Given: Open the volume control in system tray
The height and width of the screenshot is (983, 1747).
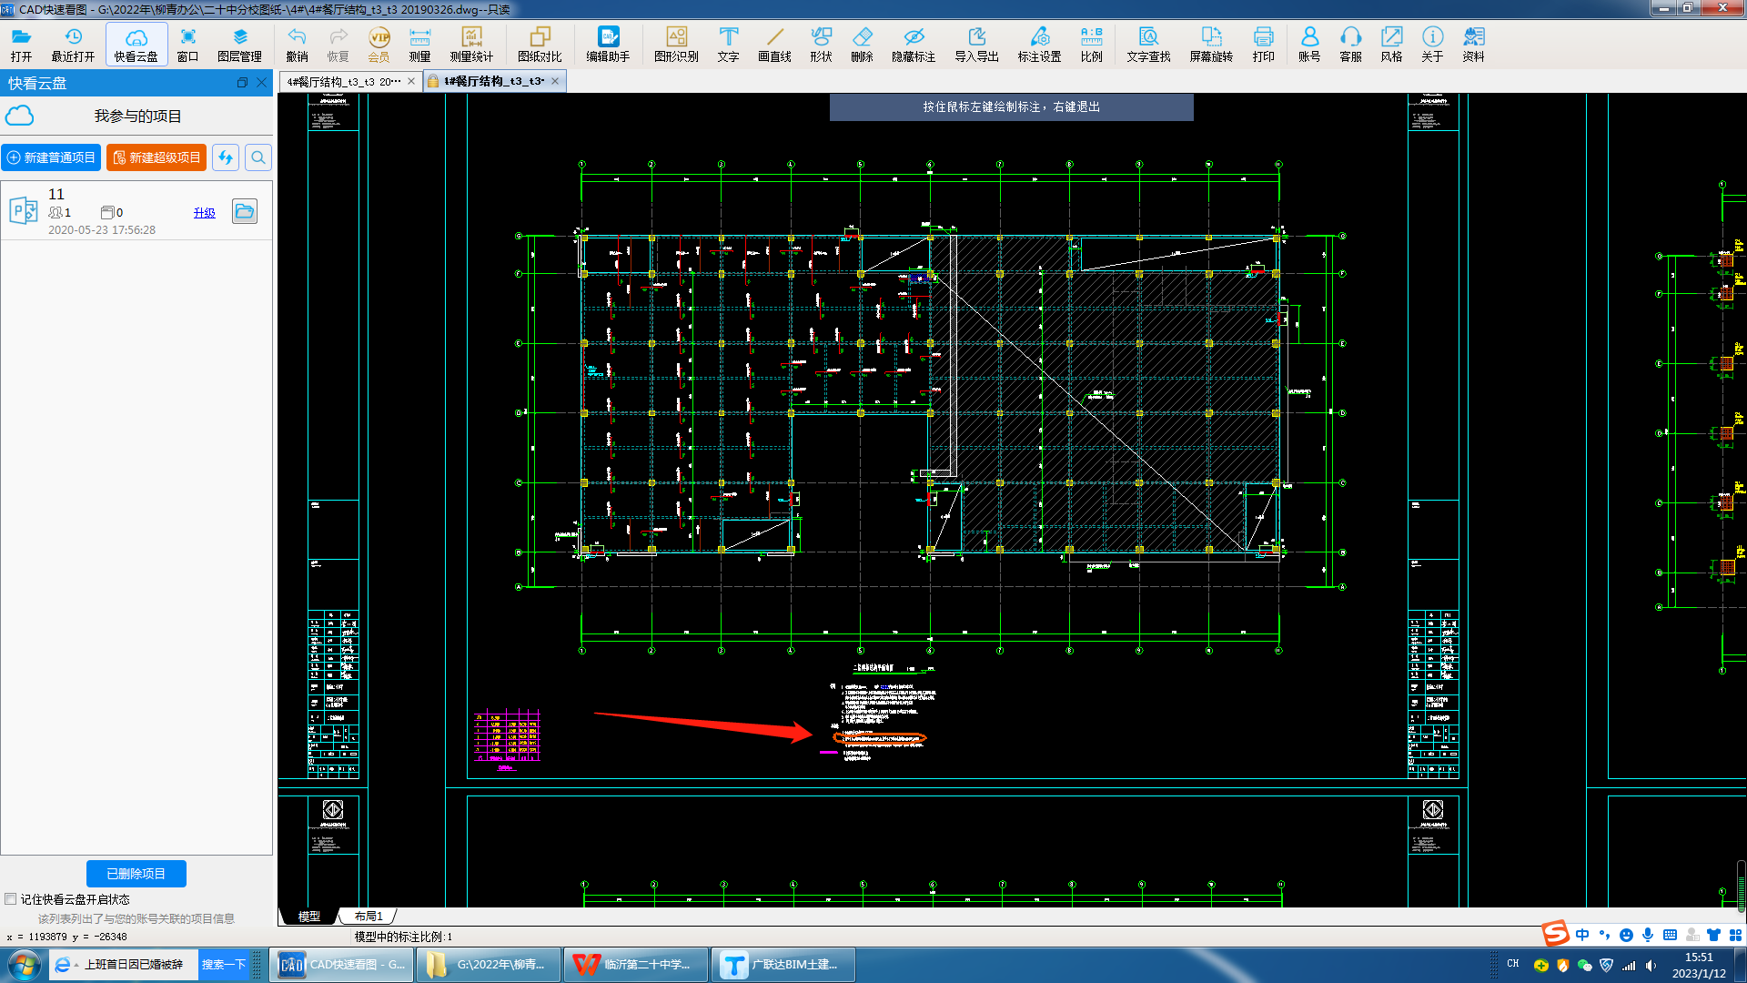Looking at the screenshot, I should click(x=1651, y=965).
